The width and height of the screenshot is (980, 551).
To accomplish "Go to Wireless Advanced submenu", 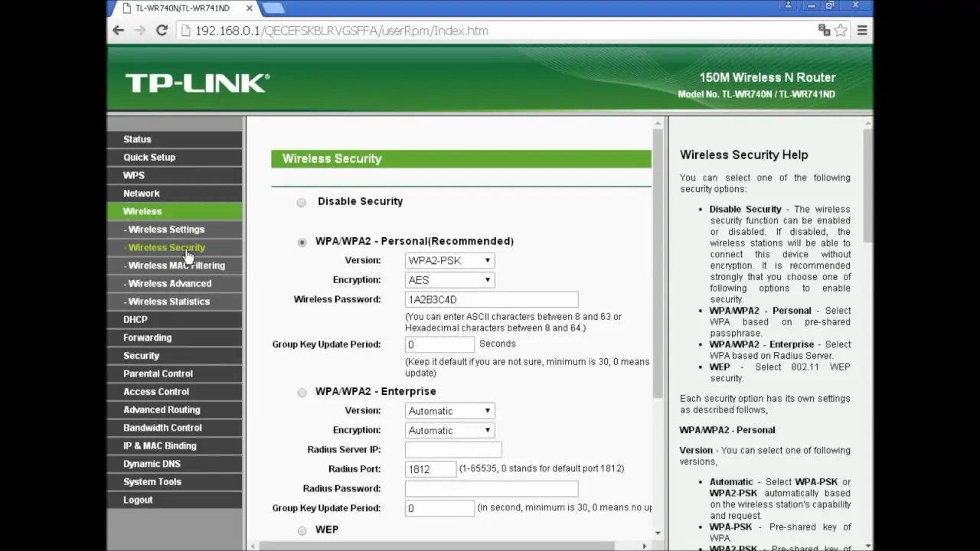I will [x=175, y=283].
